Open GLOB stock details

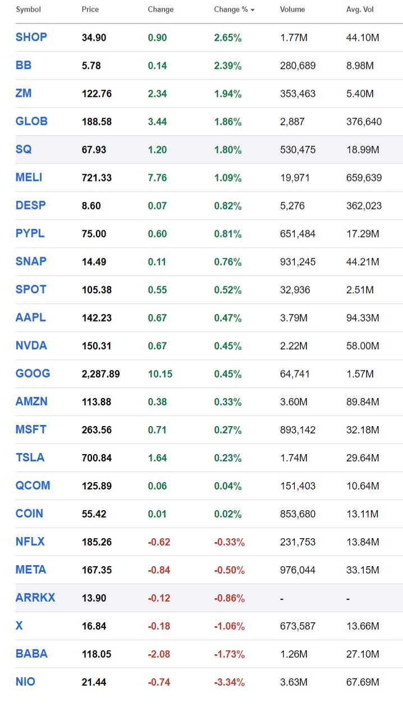31,122
